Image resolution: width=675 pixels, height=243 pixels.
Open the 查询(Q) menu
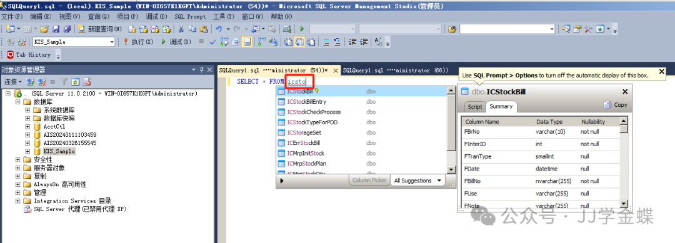pyautogui.click(x=99, y=17)
